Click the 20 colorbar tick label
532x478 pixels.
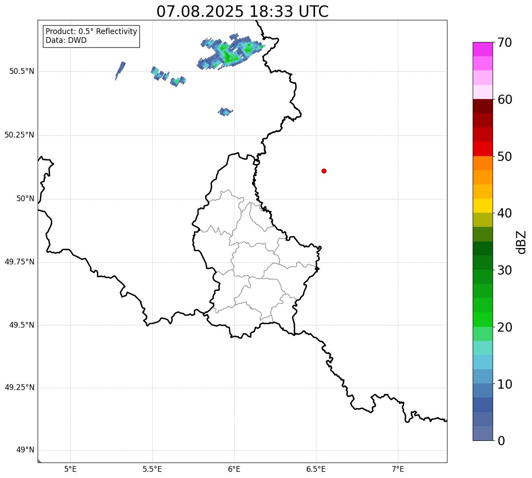[505, 327]
